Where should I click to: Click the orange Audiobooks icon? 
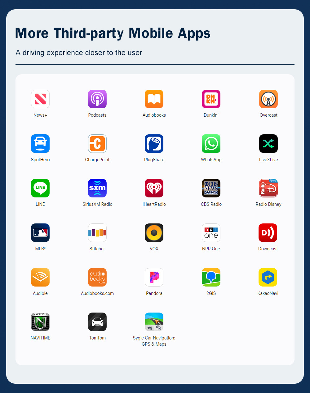pyautogui.click(x=154, y=99)
